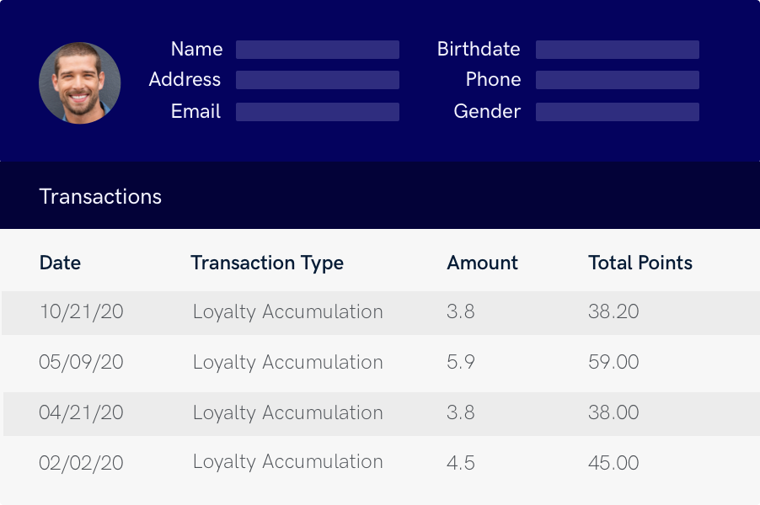The height and width of the screenshot is (505, 760).
Task: Click the customer profile photo
Action: [80, 83]
